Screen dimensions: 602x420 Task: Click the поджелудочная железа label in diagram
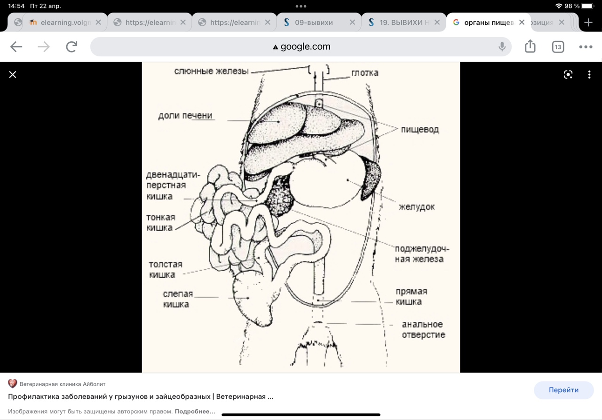click(422, 254)
